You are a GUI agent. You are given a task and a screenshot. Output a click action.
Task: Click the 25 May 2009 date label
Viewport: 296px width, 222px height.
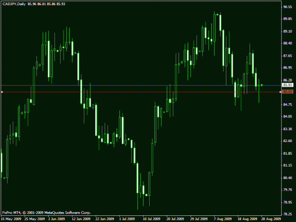point(35,219)
